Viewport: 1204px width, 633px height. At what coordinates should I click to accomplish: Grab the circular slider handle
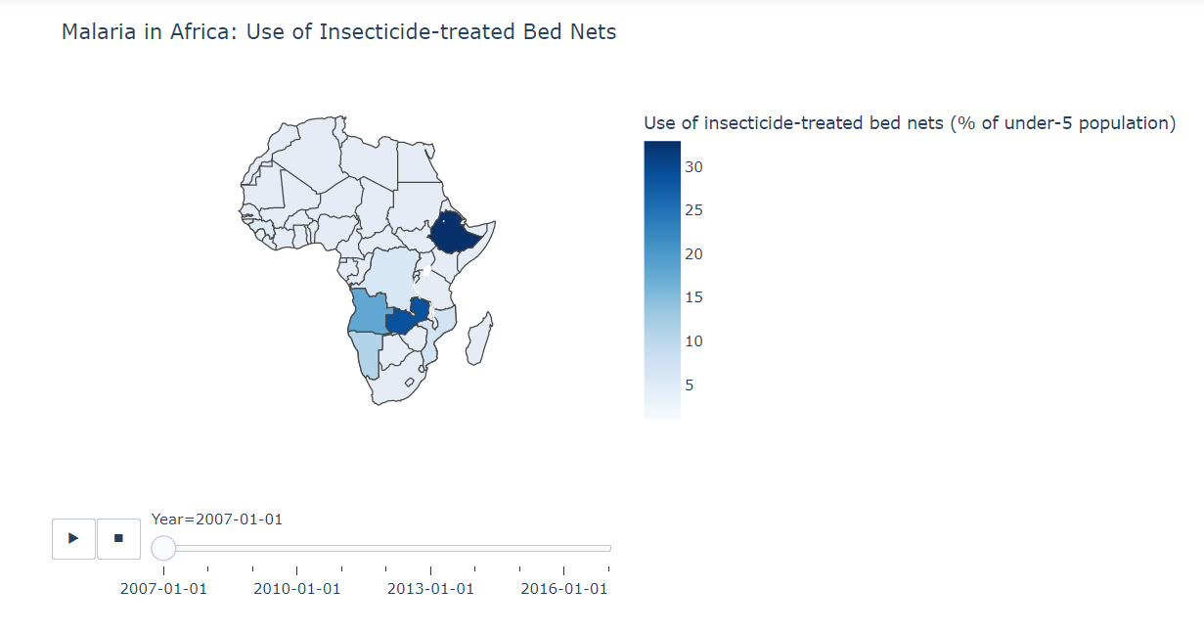click(164, 548)
